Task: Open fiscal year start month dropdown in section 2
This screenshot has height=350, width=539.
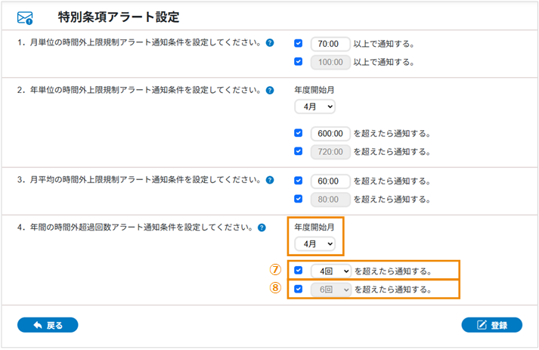Action: coord(314,107)
